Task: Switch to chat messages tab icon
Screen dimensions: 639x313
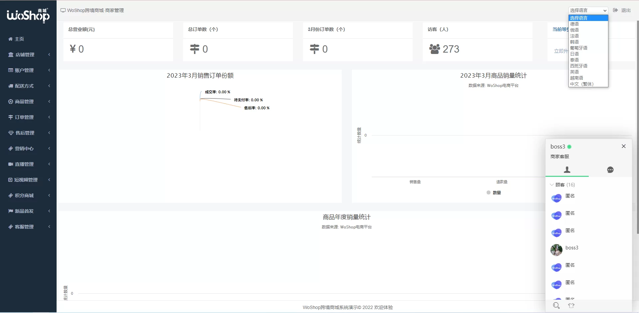Action: pos(610,170)
